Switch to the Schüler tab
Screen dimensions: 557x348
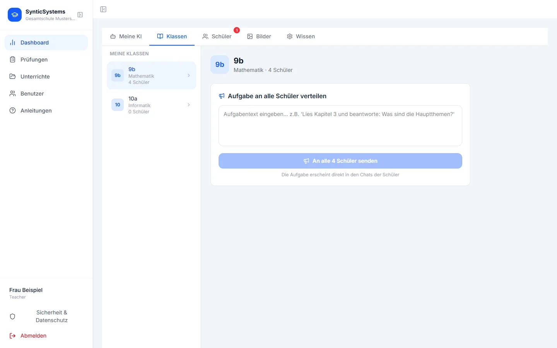(217, 36)
